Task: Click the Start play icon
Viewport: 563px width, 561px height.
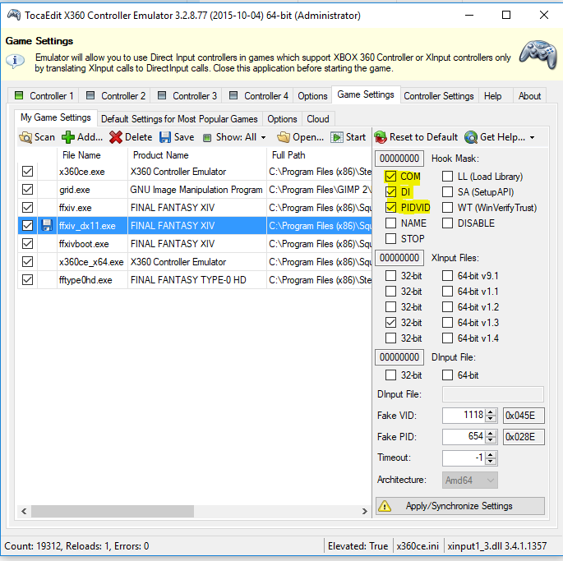Action: (x=337, y=137)
